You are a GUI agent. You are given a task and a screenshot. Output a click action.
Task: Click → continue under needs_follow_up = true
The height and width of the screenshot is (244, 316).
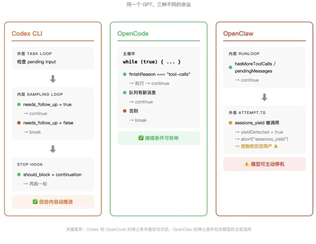click(x=35, y=114)
